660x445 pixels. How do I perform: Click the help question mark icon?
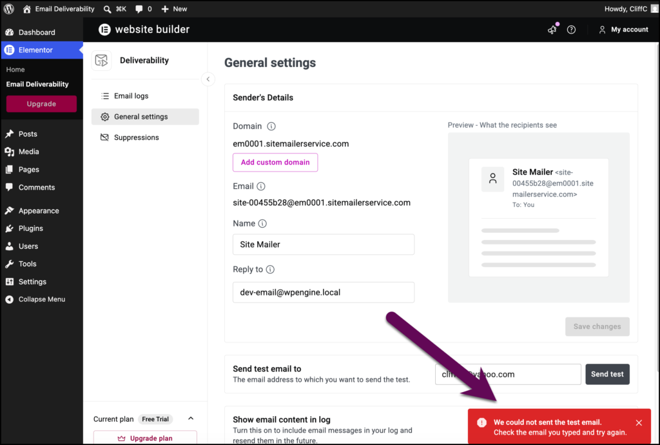click(x=571, y=30)
